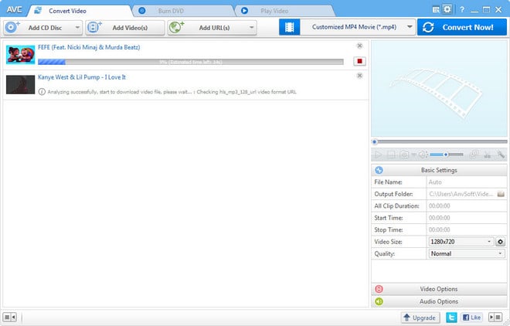Click the clip/crop overlay icon in preview toolbar

(474, 155)
